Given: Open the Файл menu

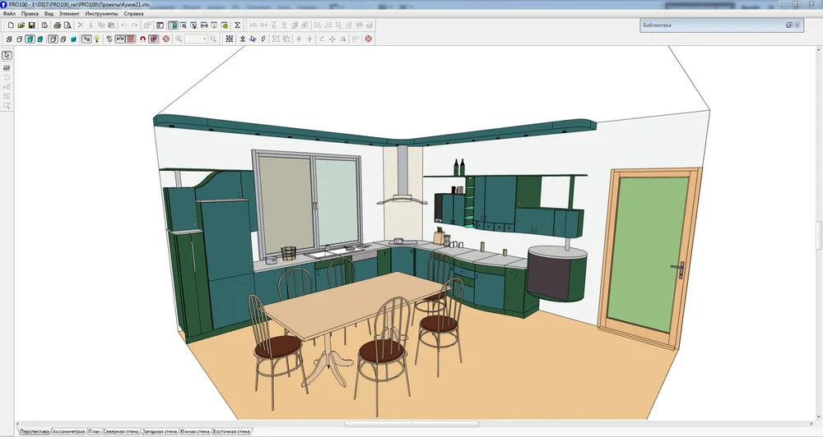Looking at the screenshot, I should click(x=9, y=14).
